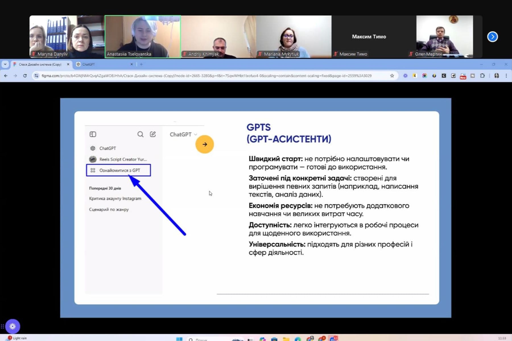The width and height of the screenshot is (512, 341).
Task: Open 'Ознайомитися з GPT' in the sidebar
Action: [119, 170]
